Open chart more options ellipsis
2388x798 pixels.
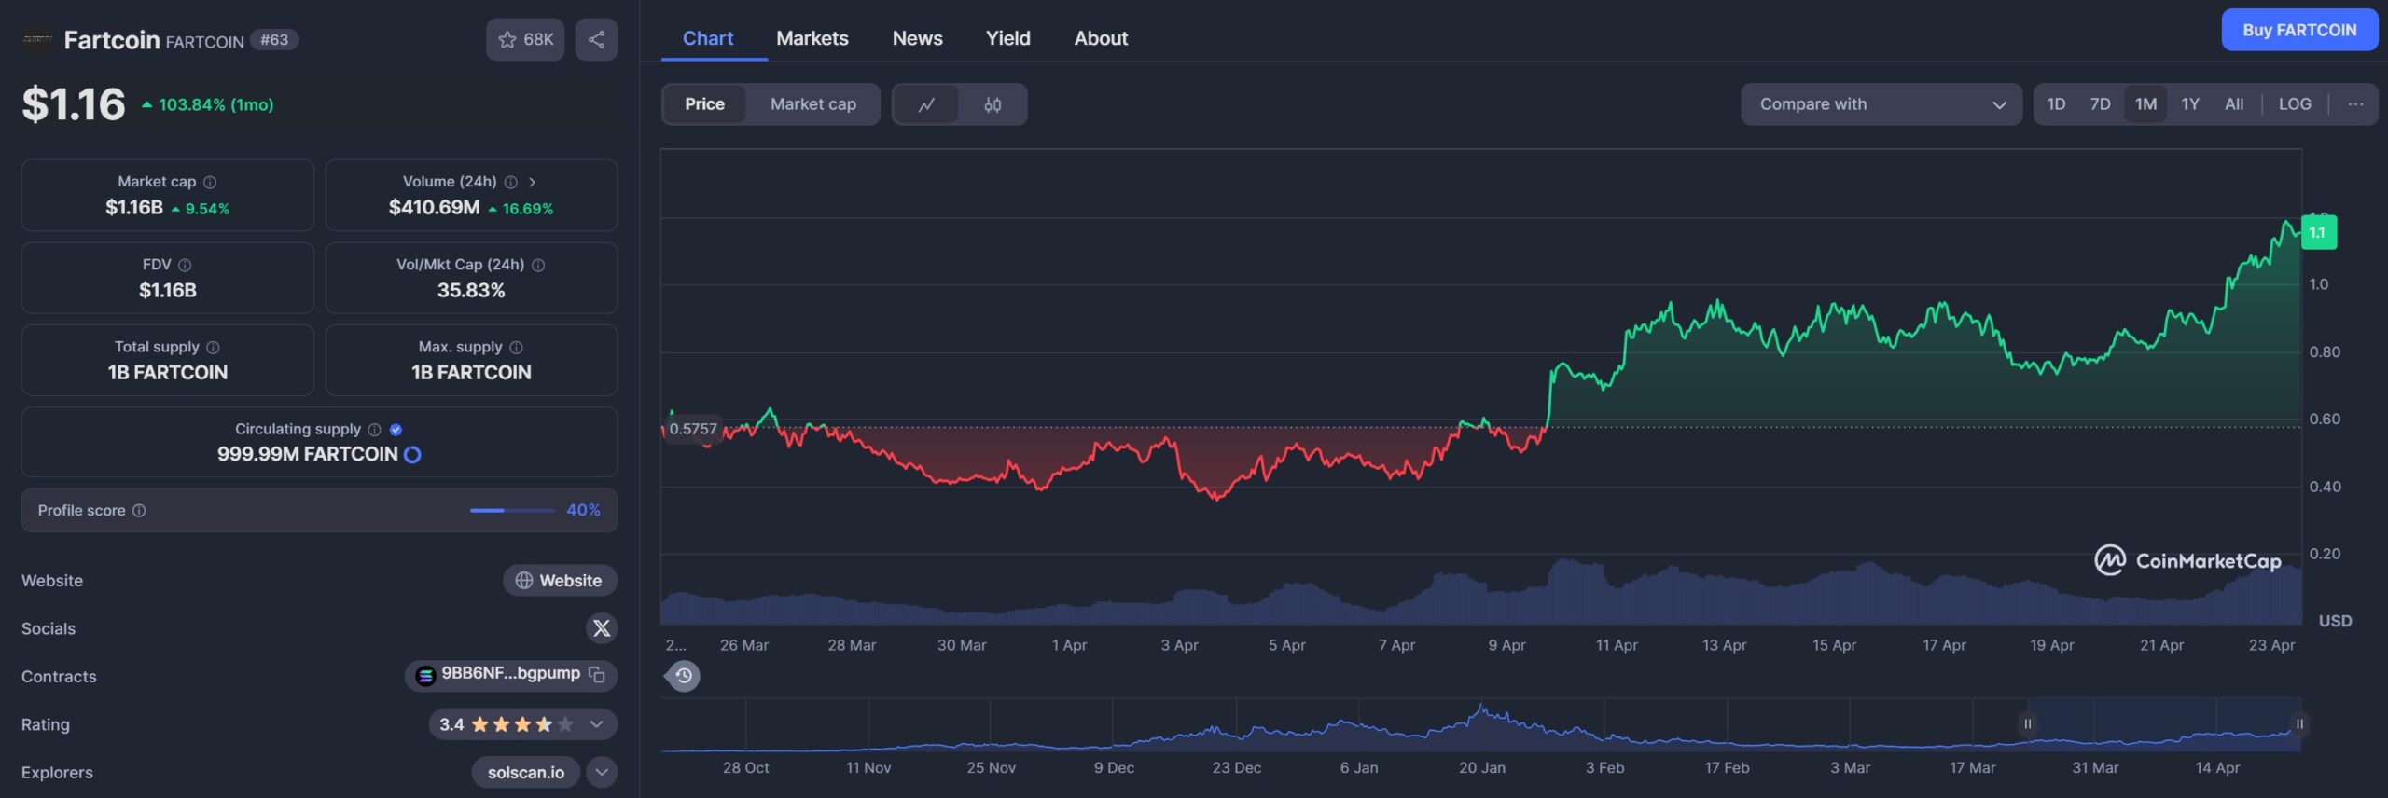pos(2355,104)
